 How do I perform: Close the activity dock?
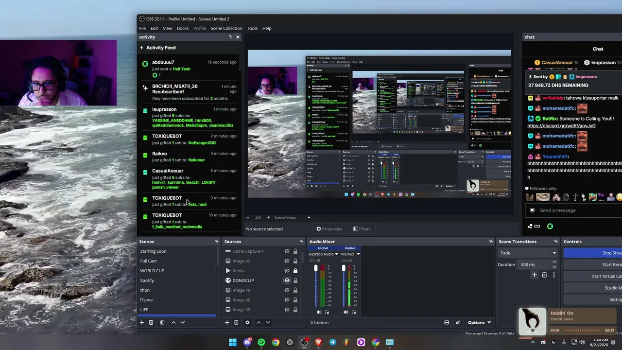pyautogui.click(x=238, y=37)
